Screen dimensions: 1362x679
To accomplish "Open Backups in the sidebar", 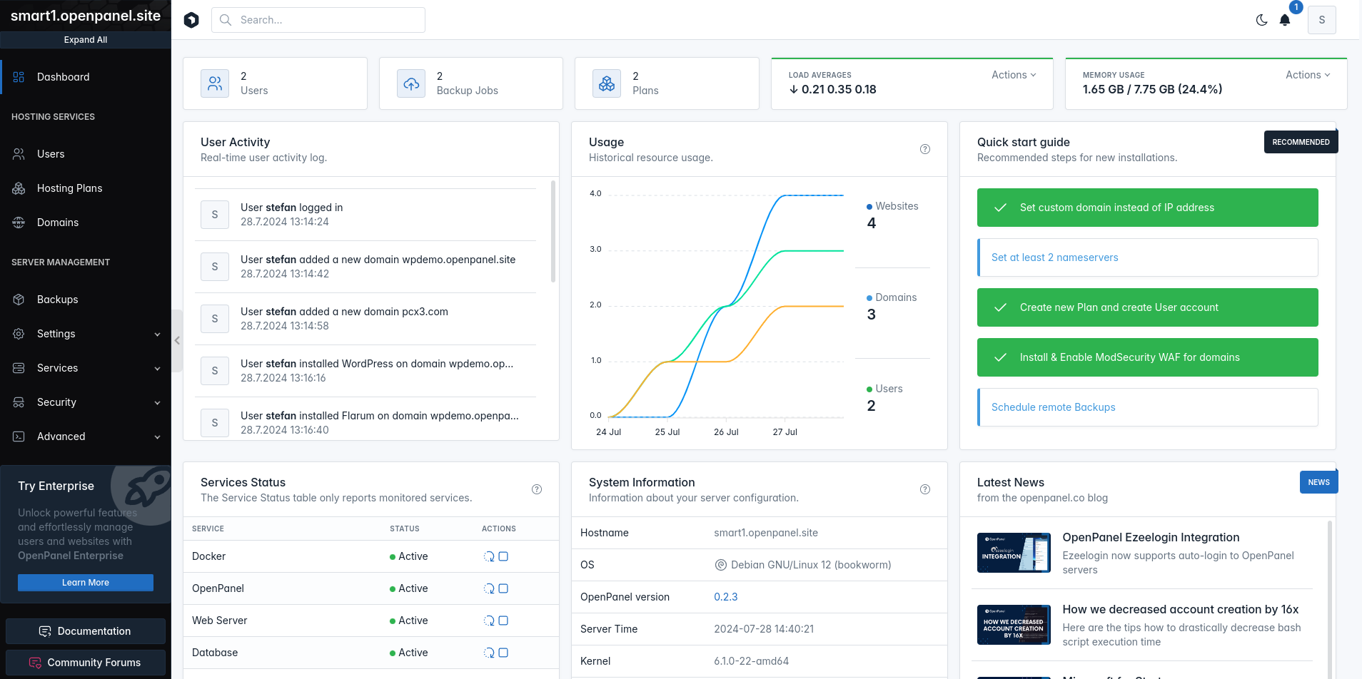I will coord(86,300).
